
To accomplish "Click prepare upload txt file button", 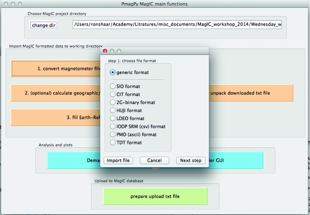I will click(x=155, y=196).
